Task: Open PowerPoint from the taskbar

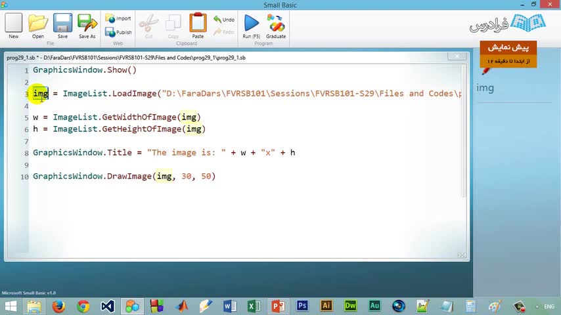Action: [x=278, y=306]
